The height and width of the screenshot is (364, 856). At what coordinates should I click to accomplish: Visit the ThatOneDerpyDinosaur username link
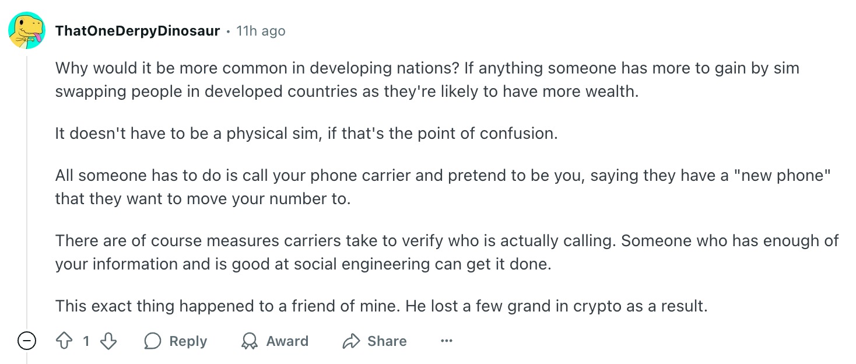tap(138, 31)
